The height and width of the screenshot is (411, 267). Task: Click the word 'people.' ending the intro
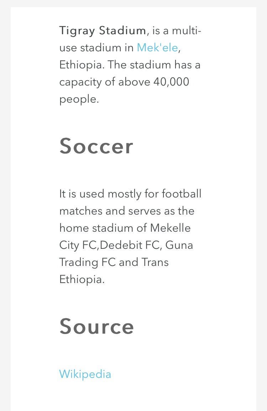pos(79,99)
